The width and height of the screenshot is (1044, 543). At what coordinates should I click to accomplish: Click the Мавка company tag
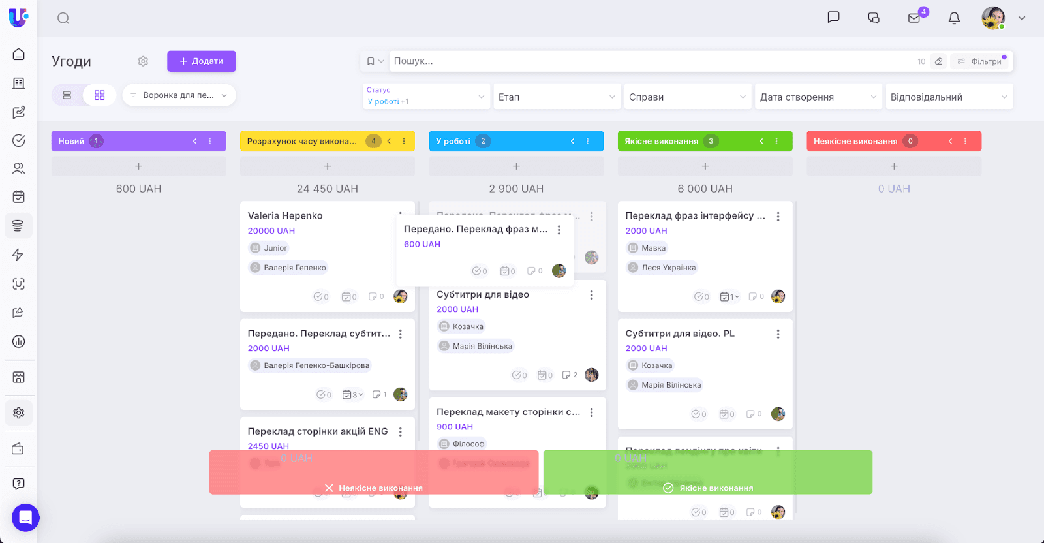tap(647, 248)
